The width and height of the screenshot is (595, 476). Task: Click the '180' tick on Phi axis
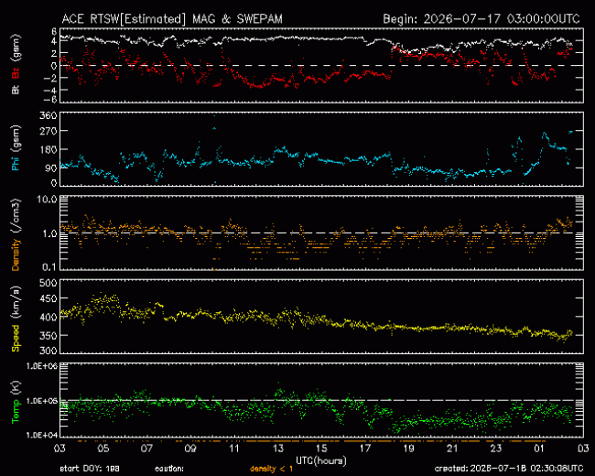pyautogui.click(x=49, y=150)
